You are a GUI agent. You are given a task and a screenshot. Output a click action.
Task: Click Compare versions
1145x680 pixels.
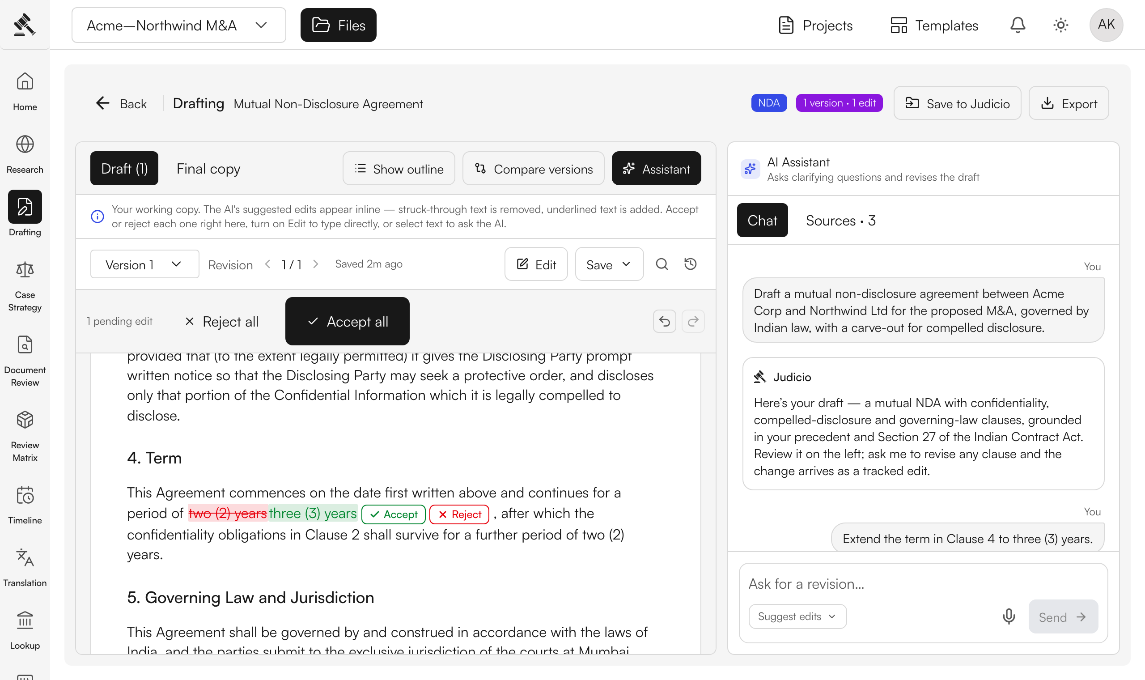(534, 169)
